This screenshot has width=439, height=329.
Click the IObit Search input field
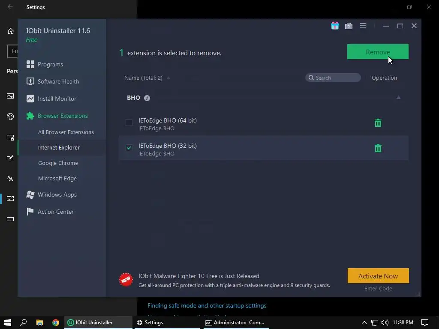333,78
